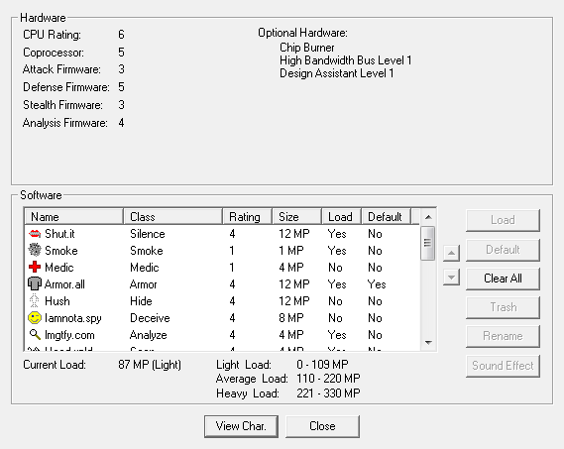Click the Iamnota.spy smiley face icon
Viewport: 564px width, 449px height.
coord(35,318)
